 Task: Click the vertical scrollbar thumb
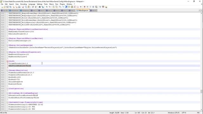pos(201,92)
